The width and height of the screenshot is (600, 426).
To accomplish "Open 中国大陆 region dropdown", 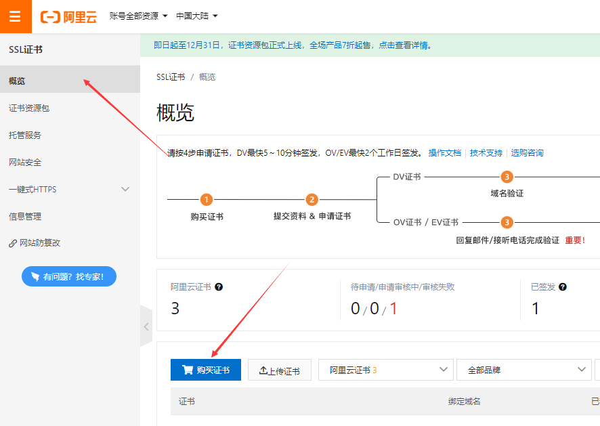I will [197, 16].
